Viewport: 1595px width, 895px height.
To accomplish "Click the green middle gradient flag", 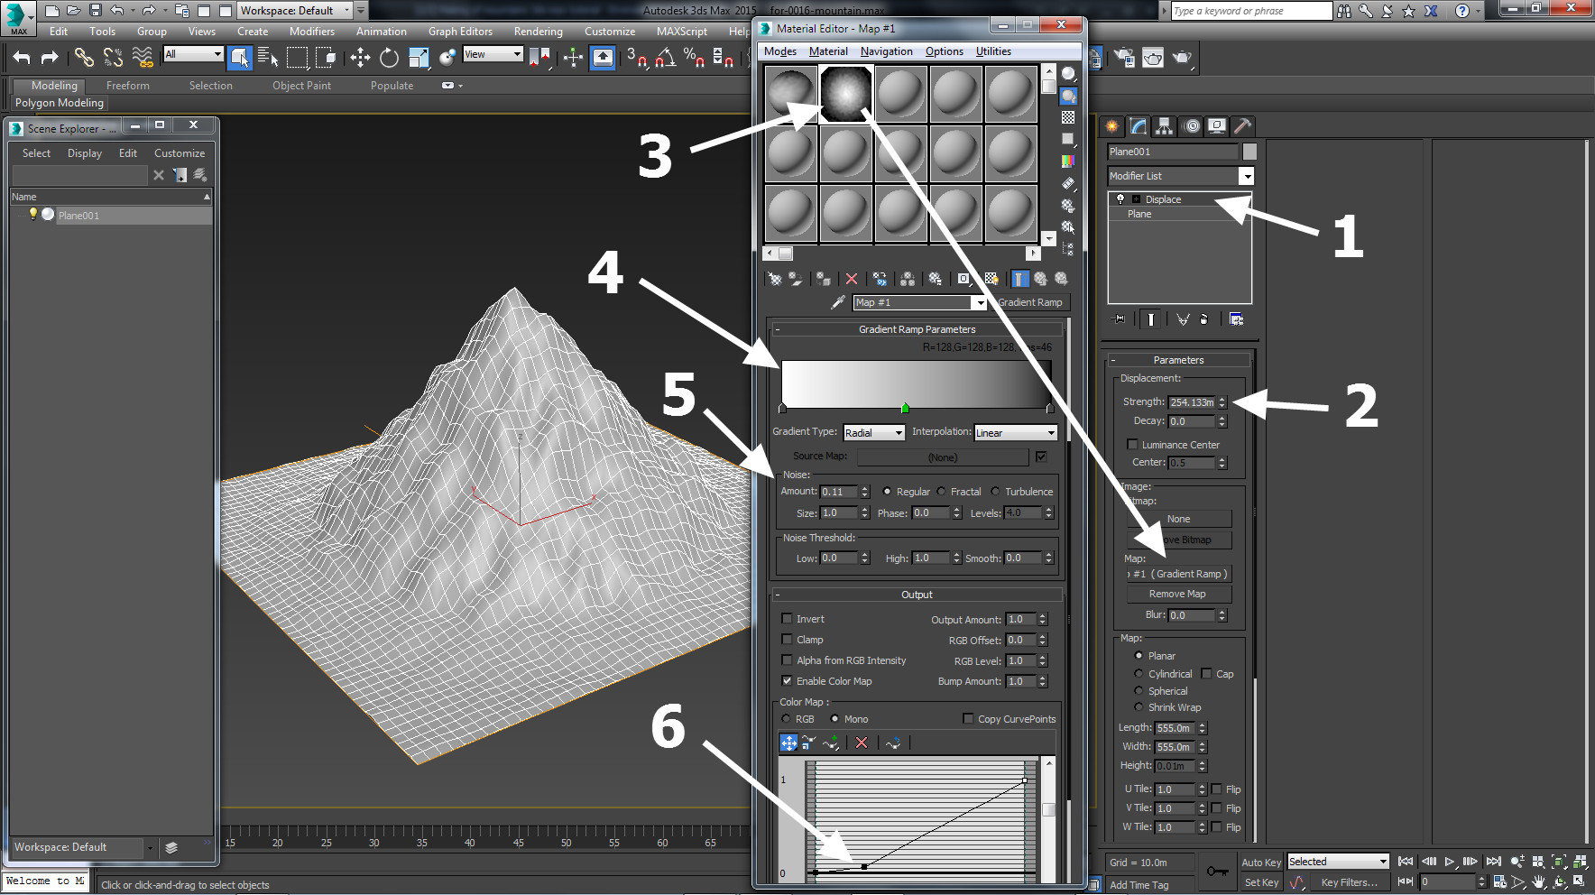I will 905,409.
